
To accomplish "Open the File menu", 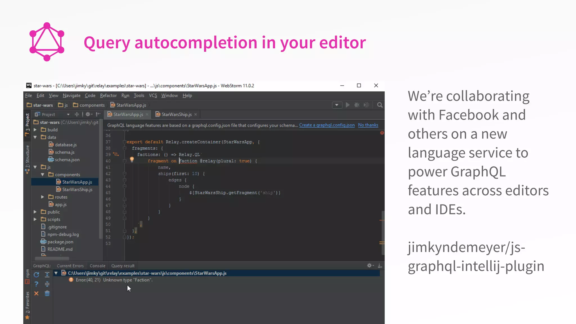I will click(28, 95).
